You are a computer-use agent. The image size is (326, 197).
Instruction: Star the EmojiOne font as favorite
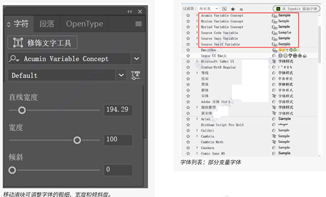[188, 50]
